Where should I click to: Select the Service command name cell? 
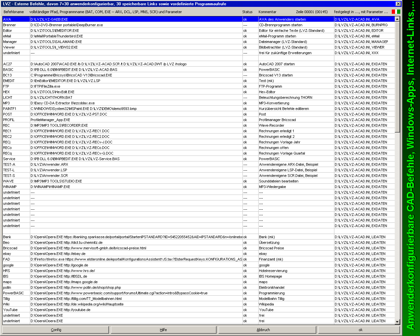point(16,159)
